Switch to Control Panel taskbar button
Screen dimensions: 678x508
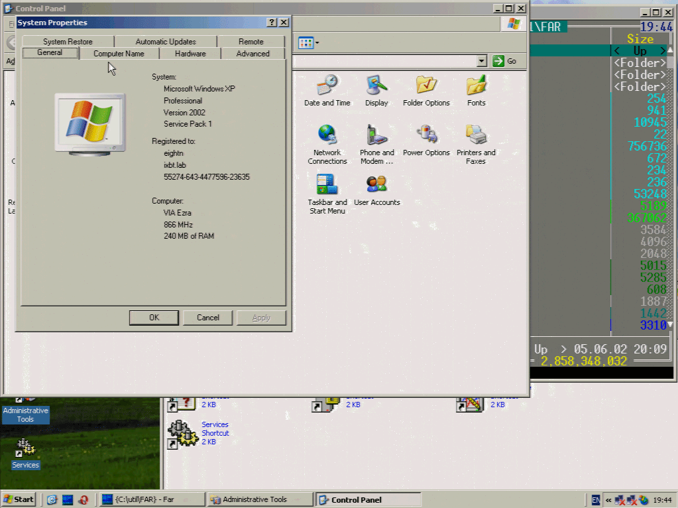pyautogui.click(x=368, y=499)
